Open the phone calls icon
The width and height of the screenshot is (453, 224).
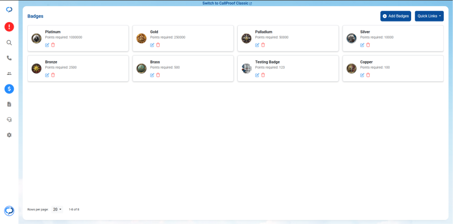pyautogui.click(x=9, y=58)
